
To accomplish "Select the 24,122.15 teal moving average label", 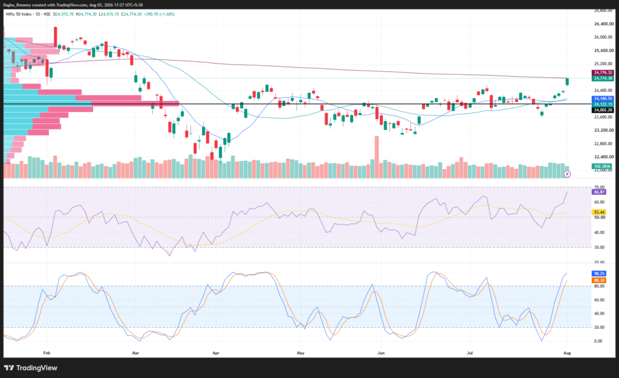I will click(x=603, y=104).
